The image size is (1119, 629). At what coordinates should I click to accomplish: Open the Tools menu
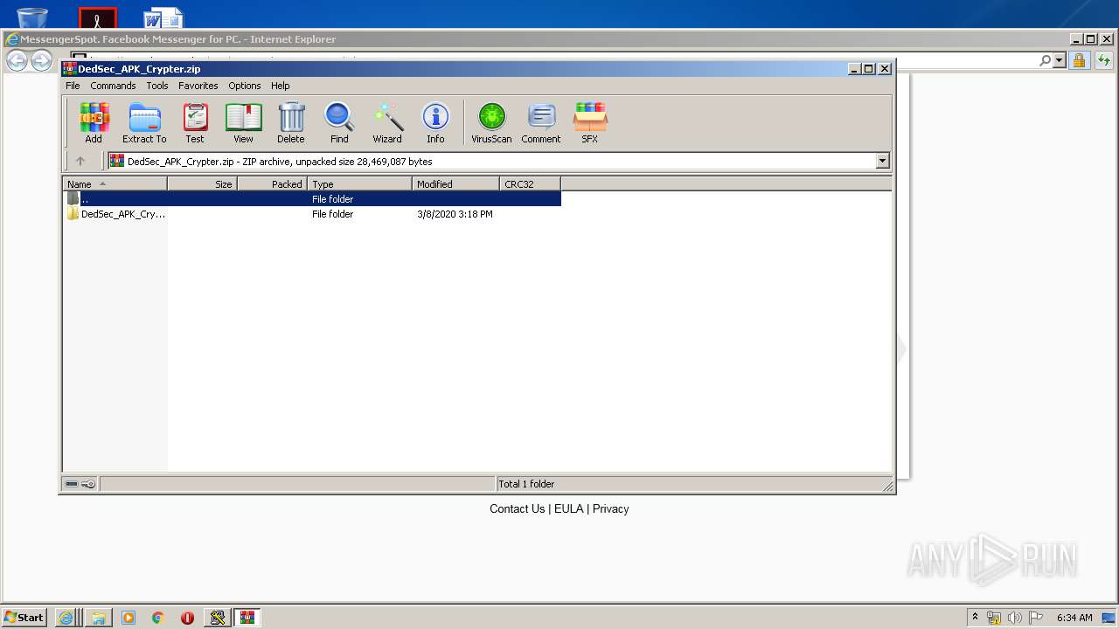[157, 86]
